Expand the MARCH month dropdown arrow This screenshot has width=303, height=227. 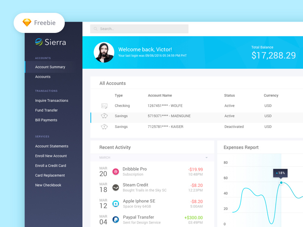pyautogui.click(x=206, y=158)
